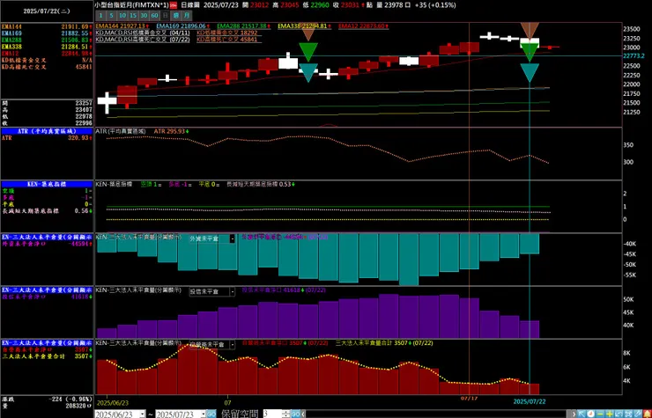652x418 pixels.
Task: Click the fit-to-screen icon in the bottom toolbar
Action: tap(628, 414)
